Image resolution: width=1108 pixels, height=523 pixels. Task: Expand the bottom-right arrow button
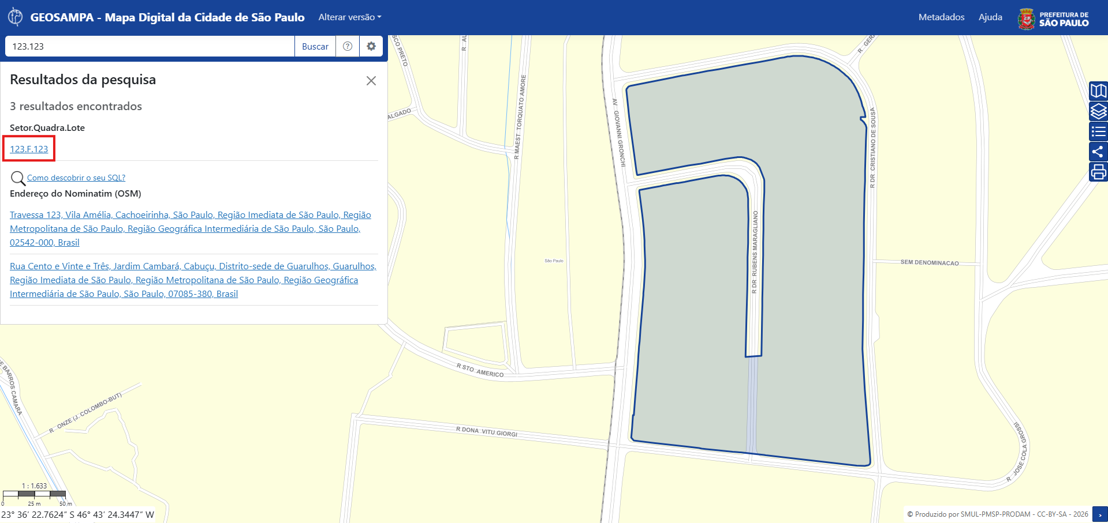(1100, 514)
